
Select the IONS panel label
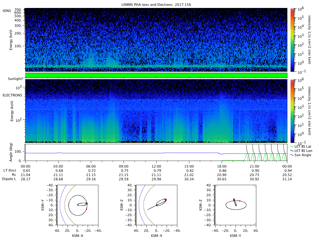point(7,10)
